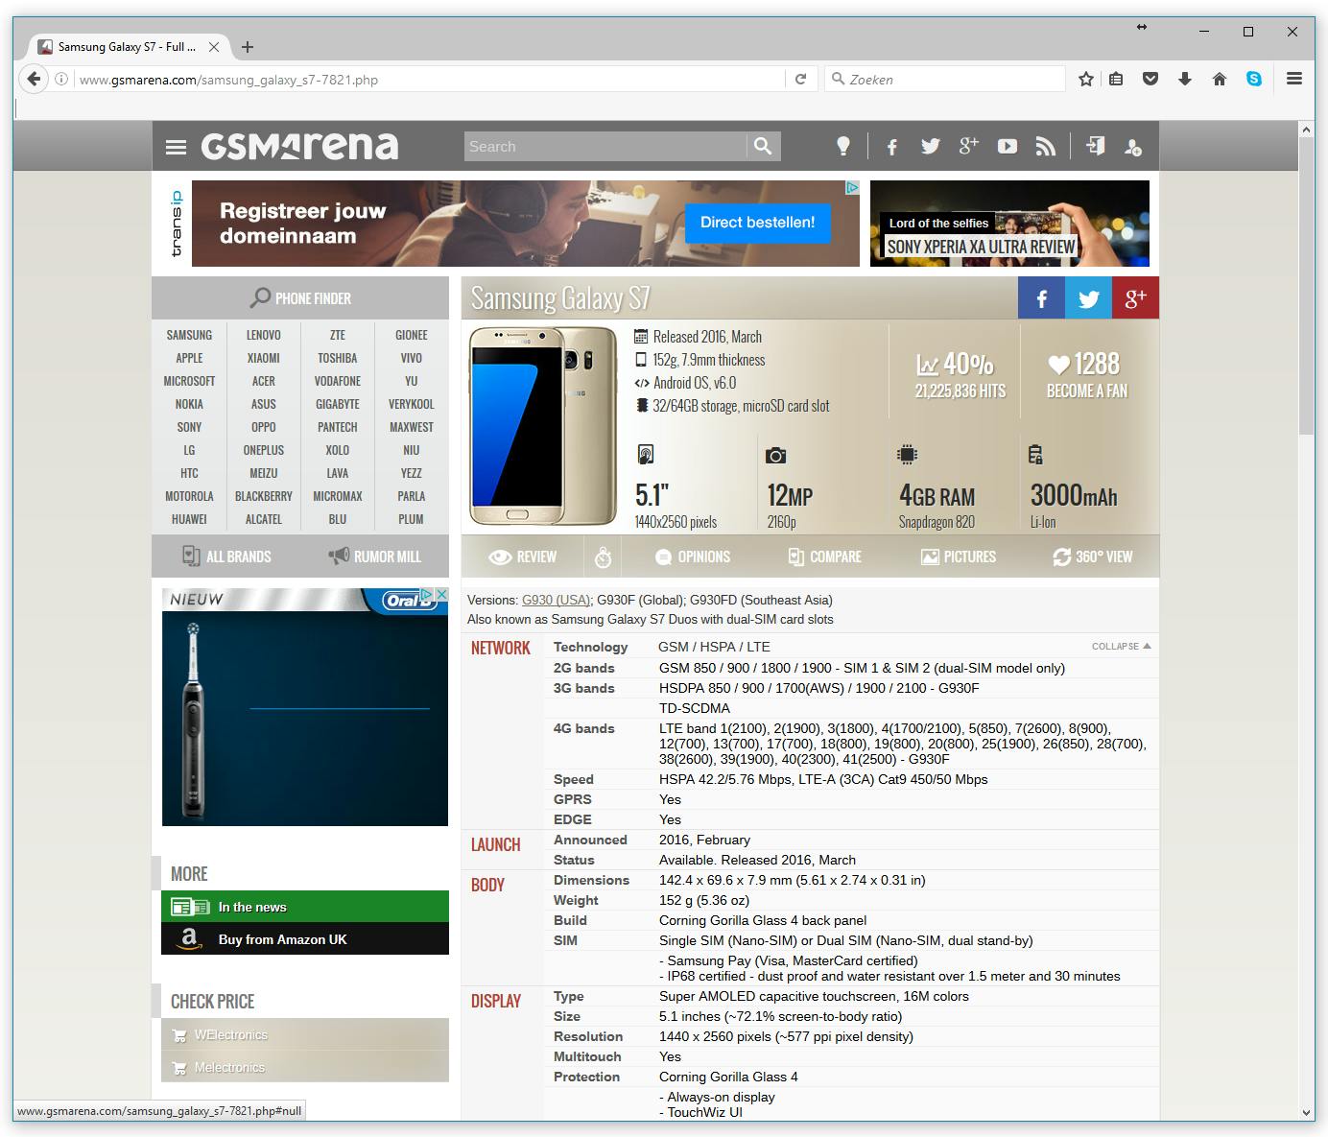This screenshot has height=1137, width=1328.
Task: Check price at WElectronics
Action: (x=305, y=1034)
